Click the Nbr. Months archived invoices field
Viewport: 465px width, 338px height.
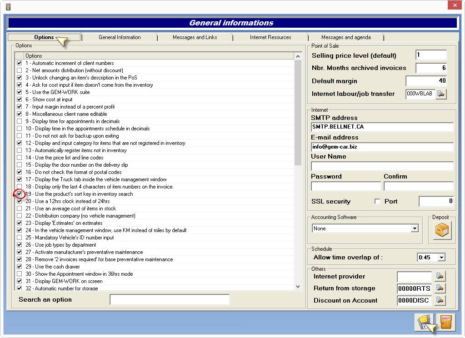point(431,68)
